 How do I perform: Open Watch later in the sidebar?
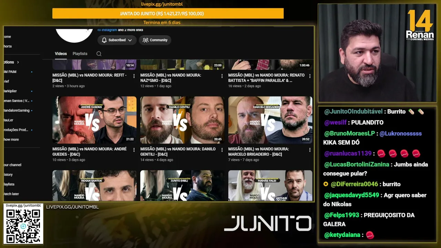click(11, 194)
